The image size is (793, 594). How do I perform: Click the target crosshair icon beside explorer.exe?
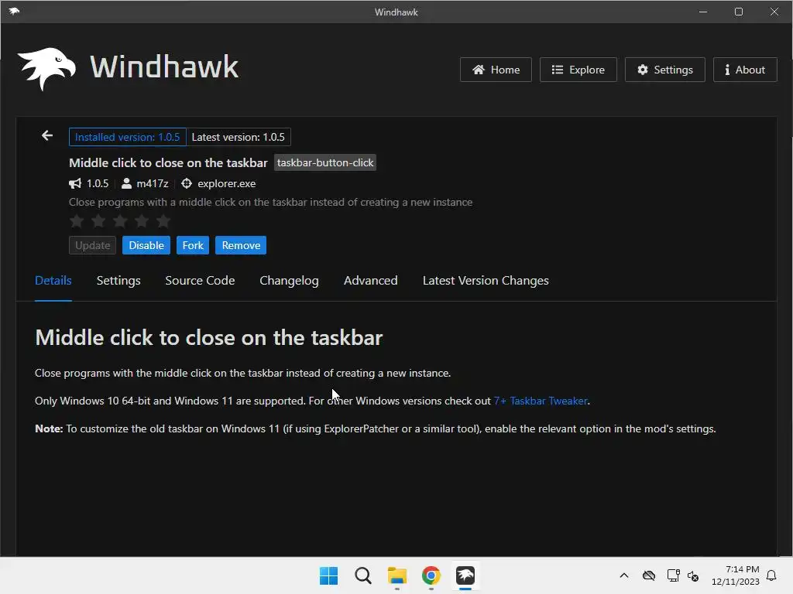(187, 183)
